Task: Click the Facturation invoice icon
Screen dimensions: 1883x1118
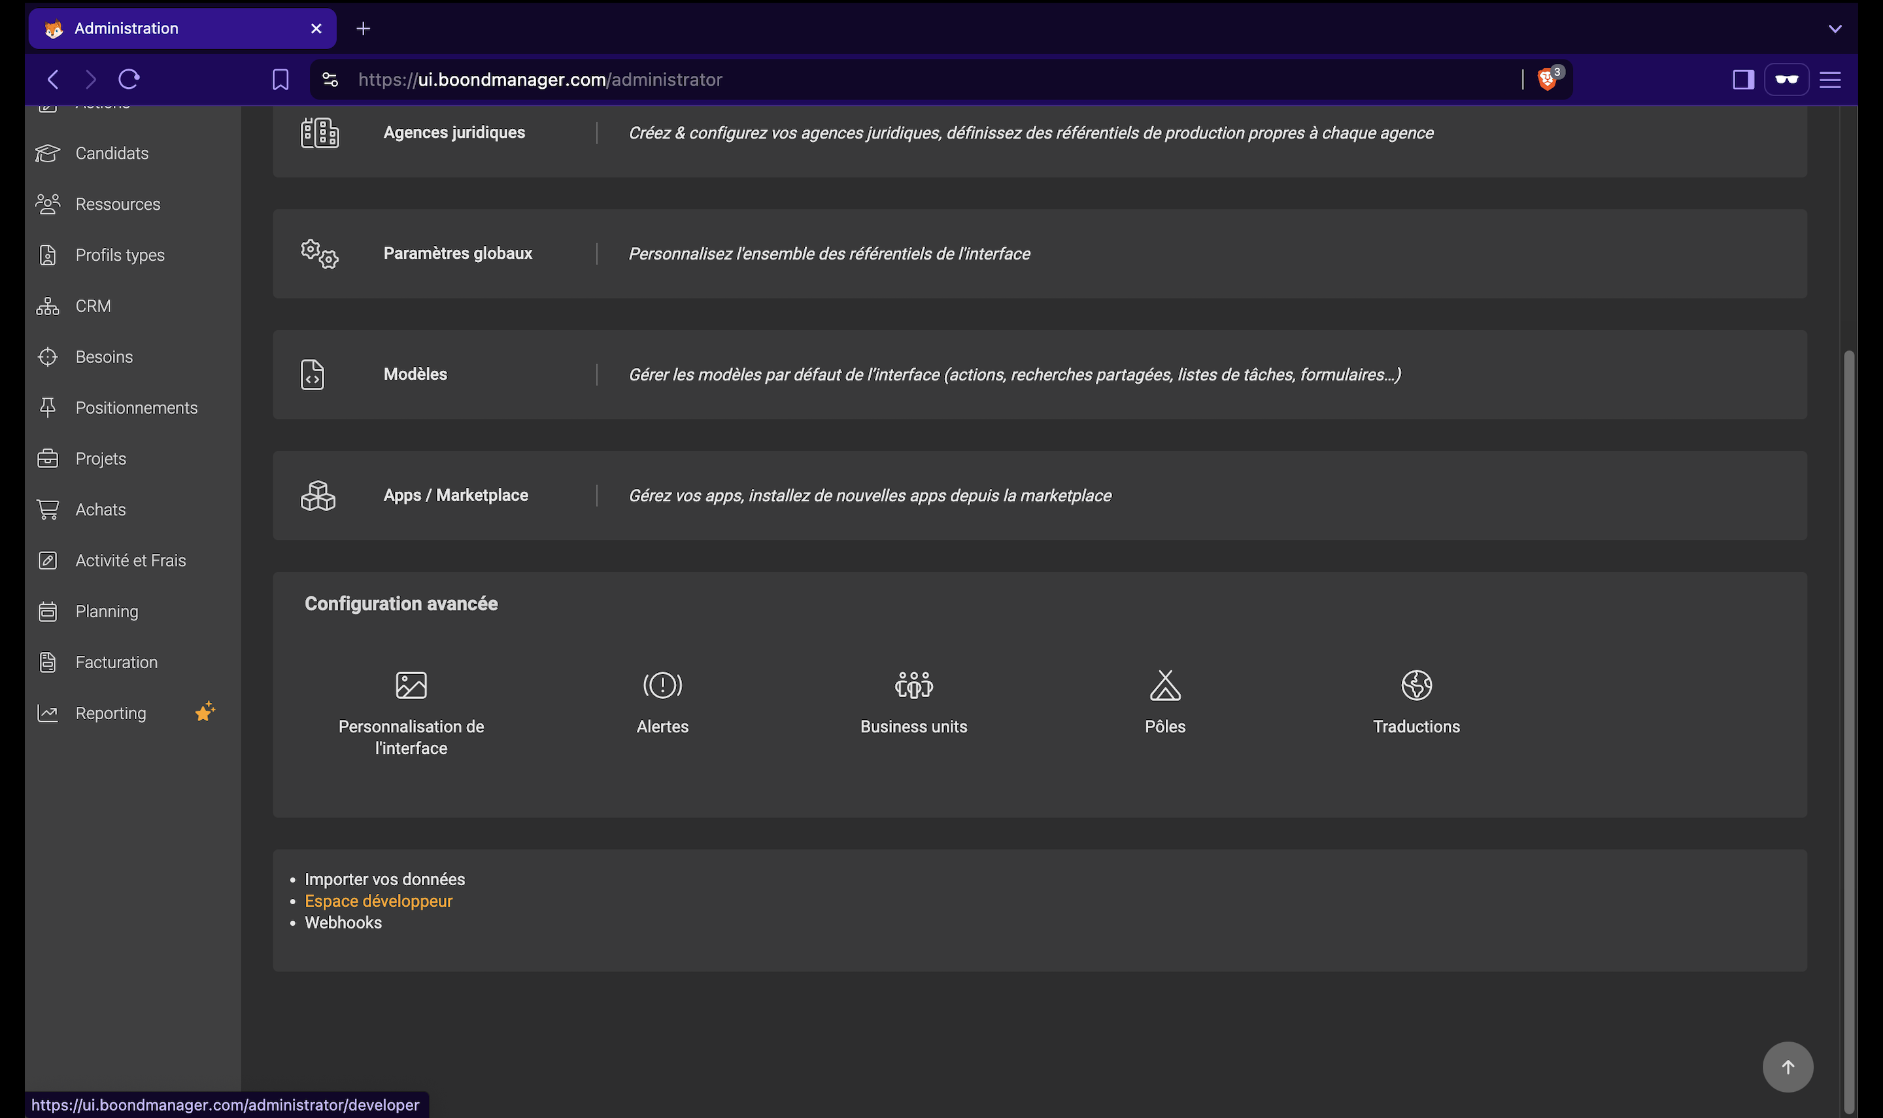Action: click(48, 662)
